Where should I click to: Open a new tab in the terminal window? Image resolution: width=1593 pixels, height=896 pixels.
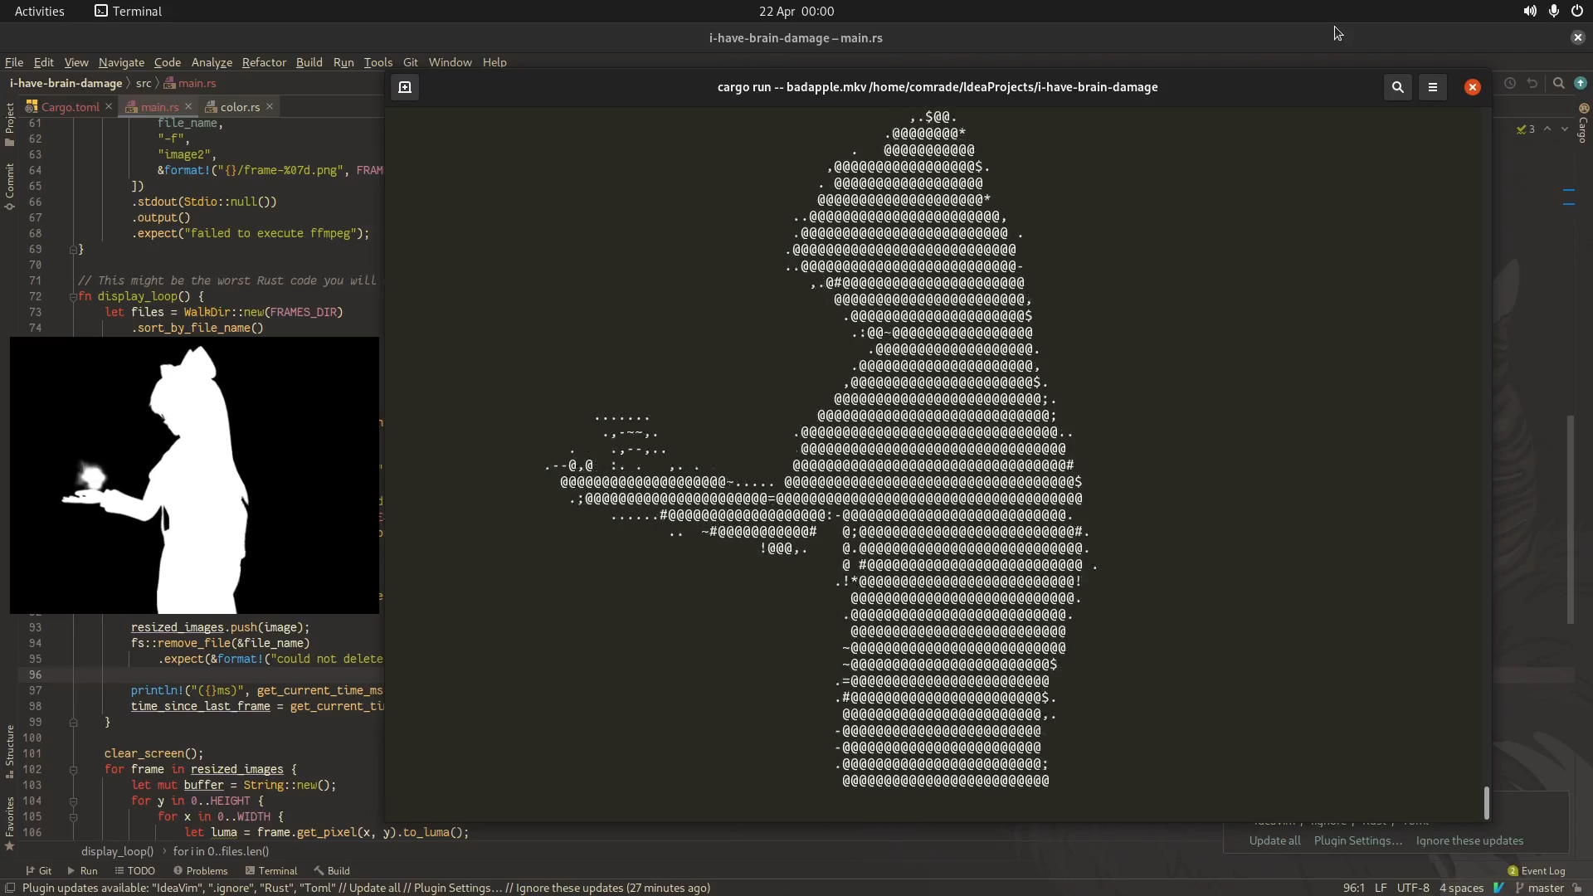point(405,87)
